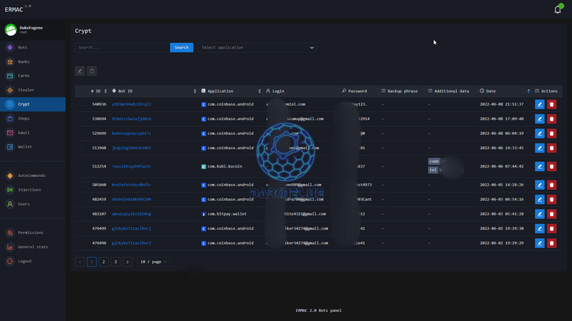
Task: Click the DukeEugene user avatar
Action: click(11, 29)
